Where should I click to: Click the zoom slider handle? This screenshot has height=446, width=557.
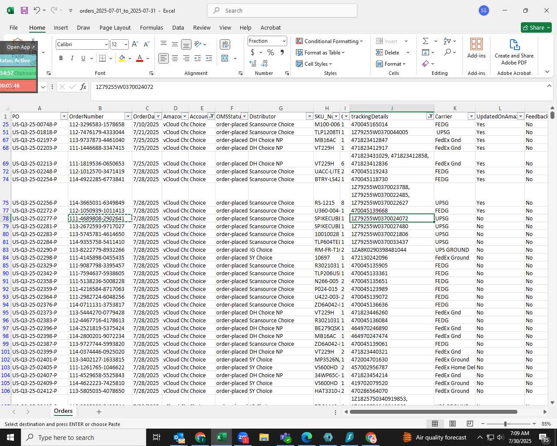pos(505,423)
